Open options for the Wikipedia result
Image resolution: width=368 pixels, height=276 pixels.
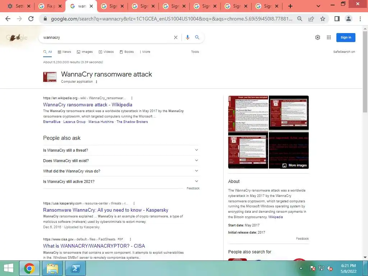[x=132, y=98]
